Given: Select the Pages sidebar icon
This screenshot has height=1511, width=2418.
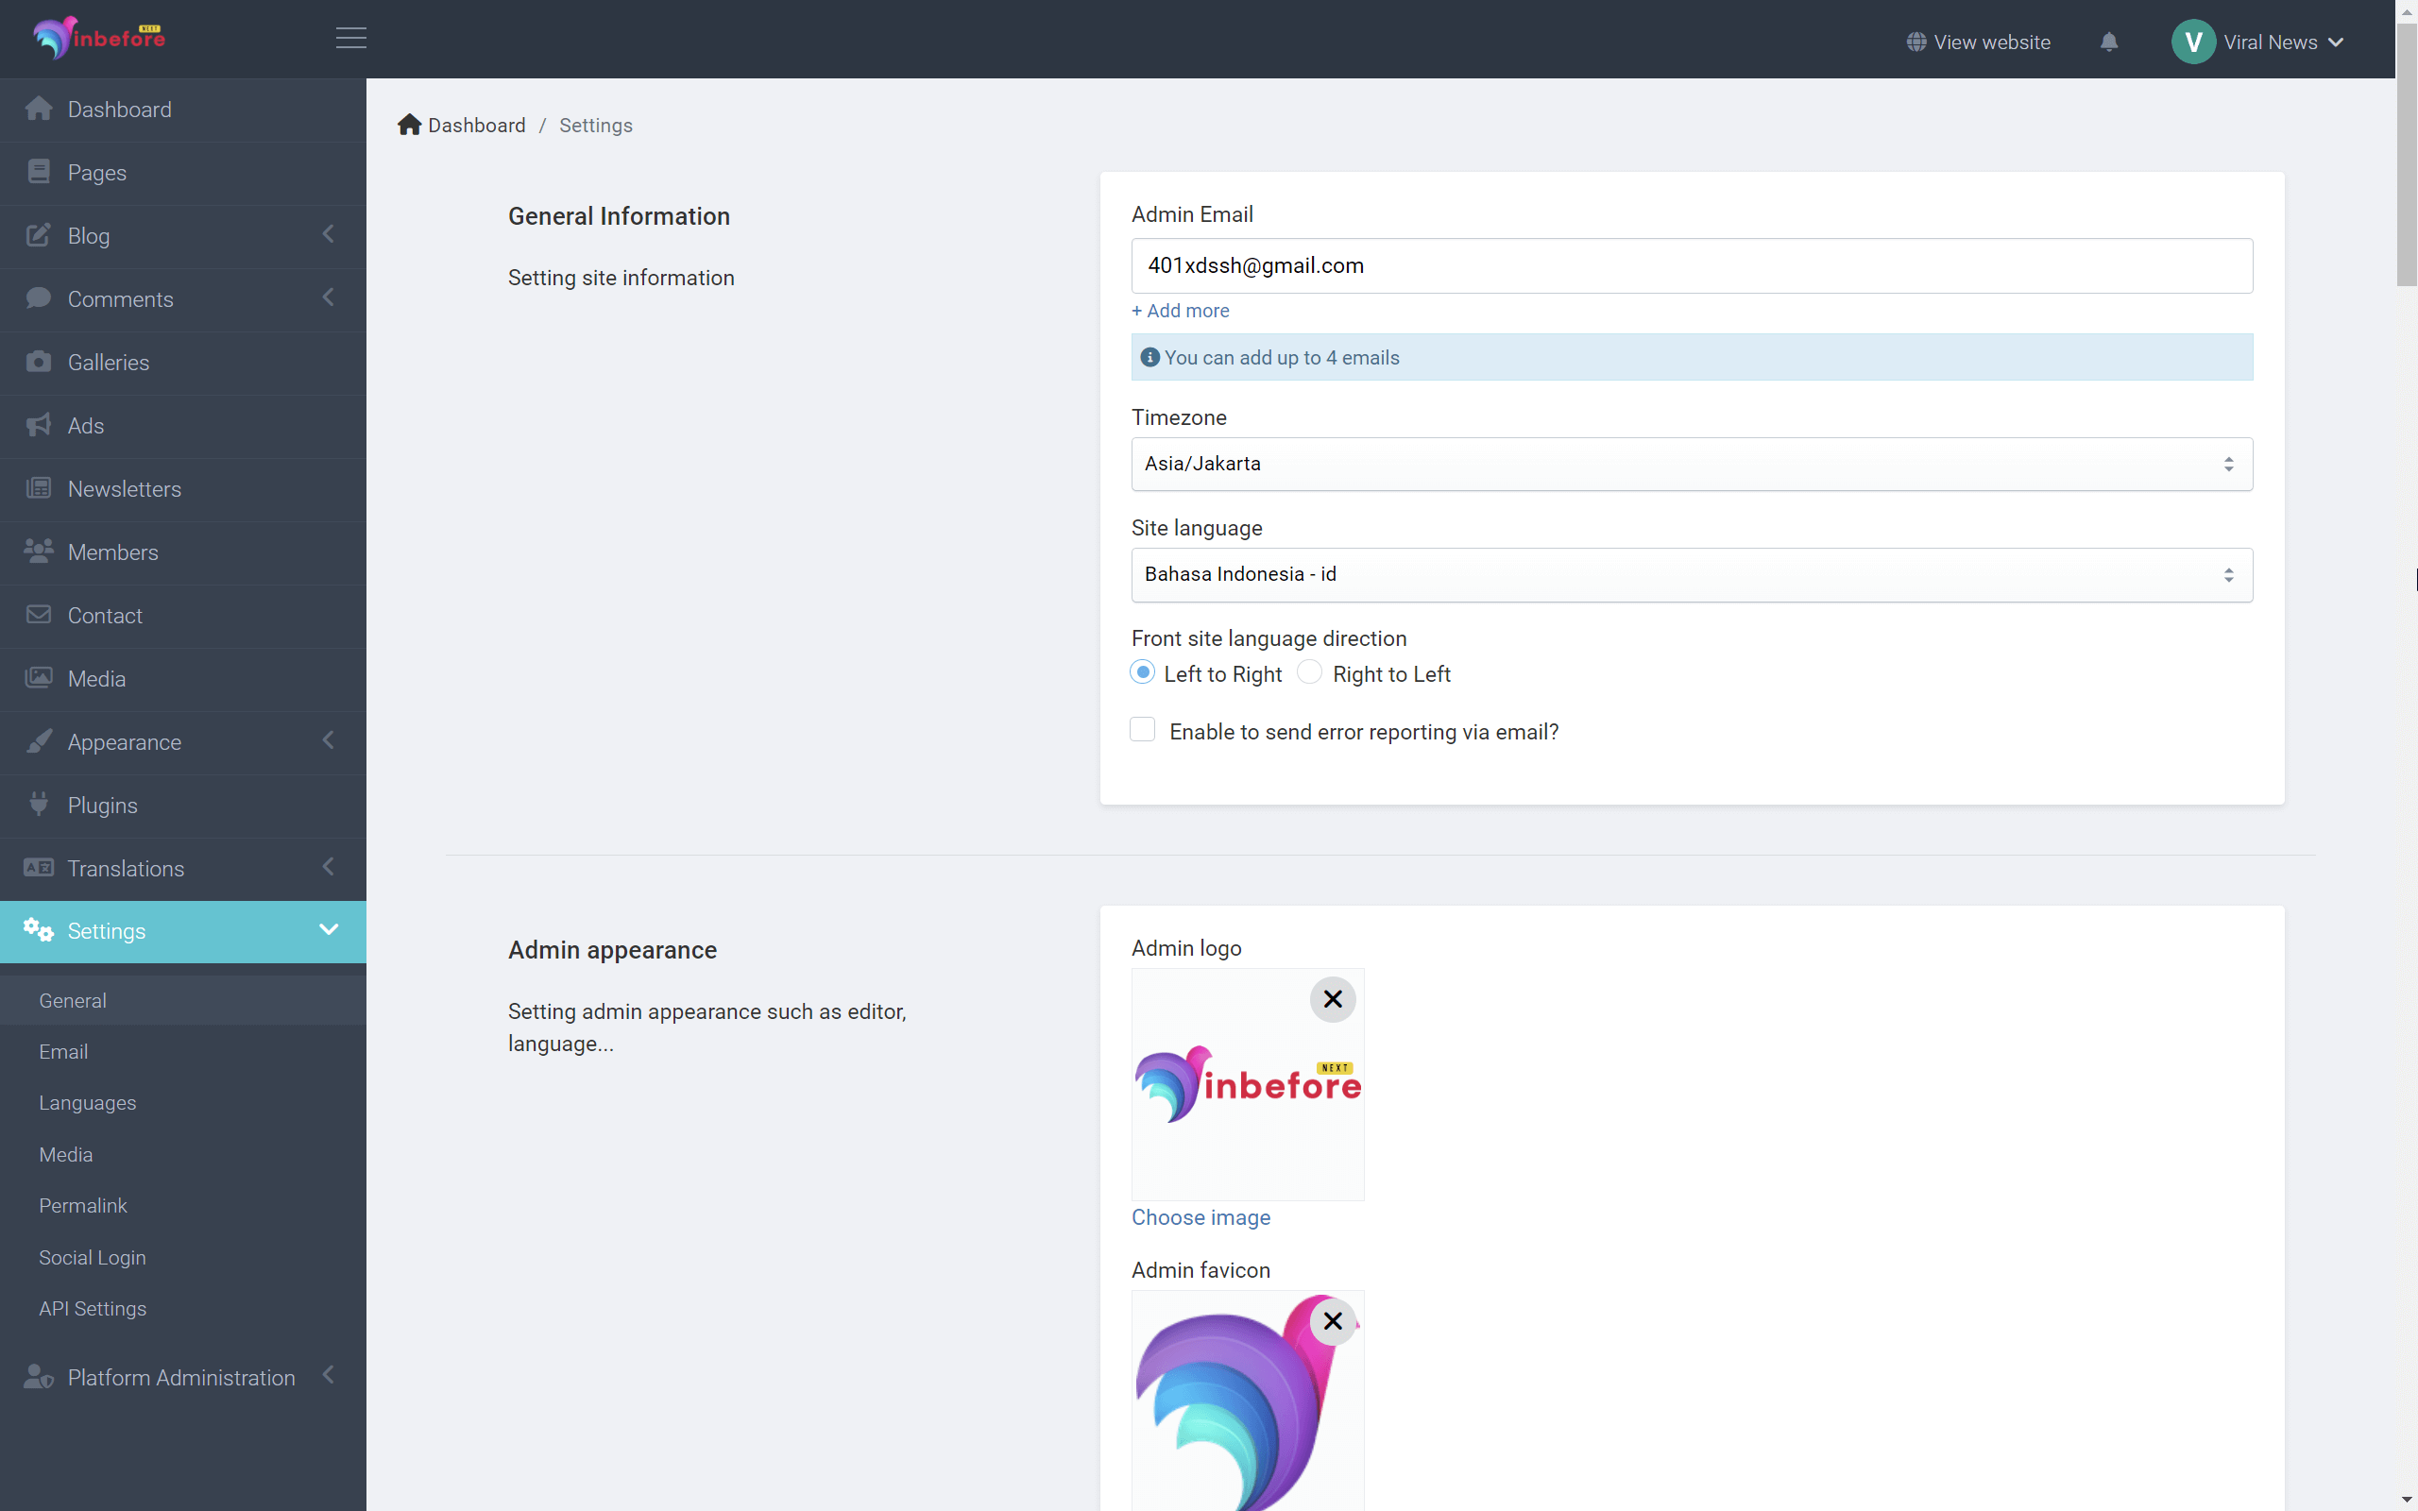Looking at the screenshot, I should (39, 172).
